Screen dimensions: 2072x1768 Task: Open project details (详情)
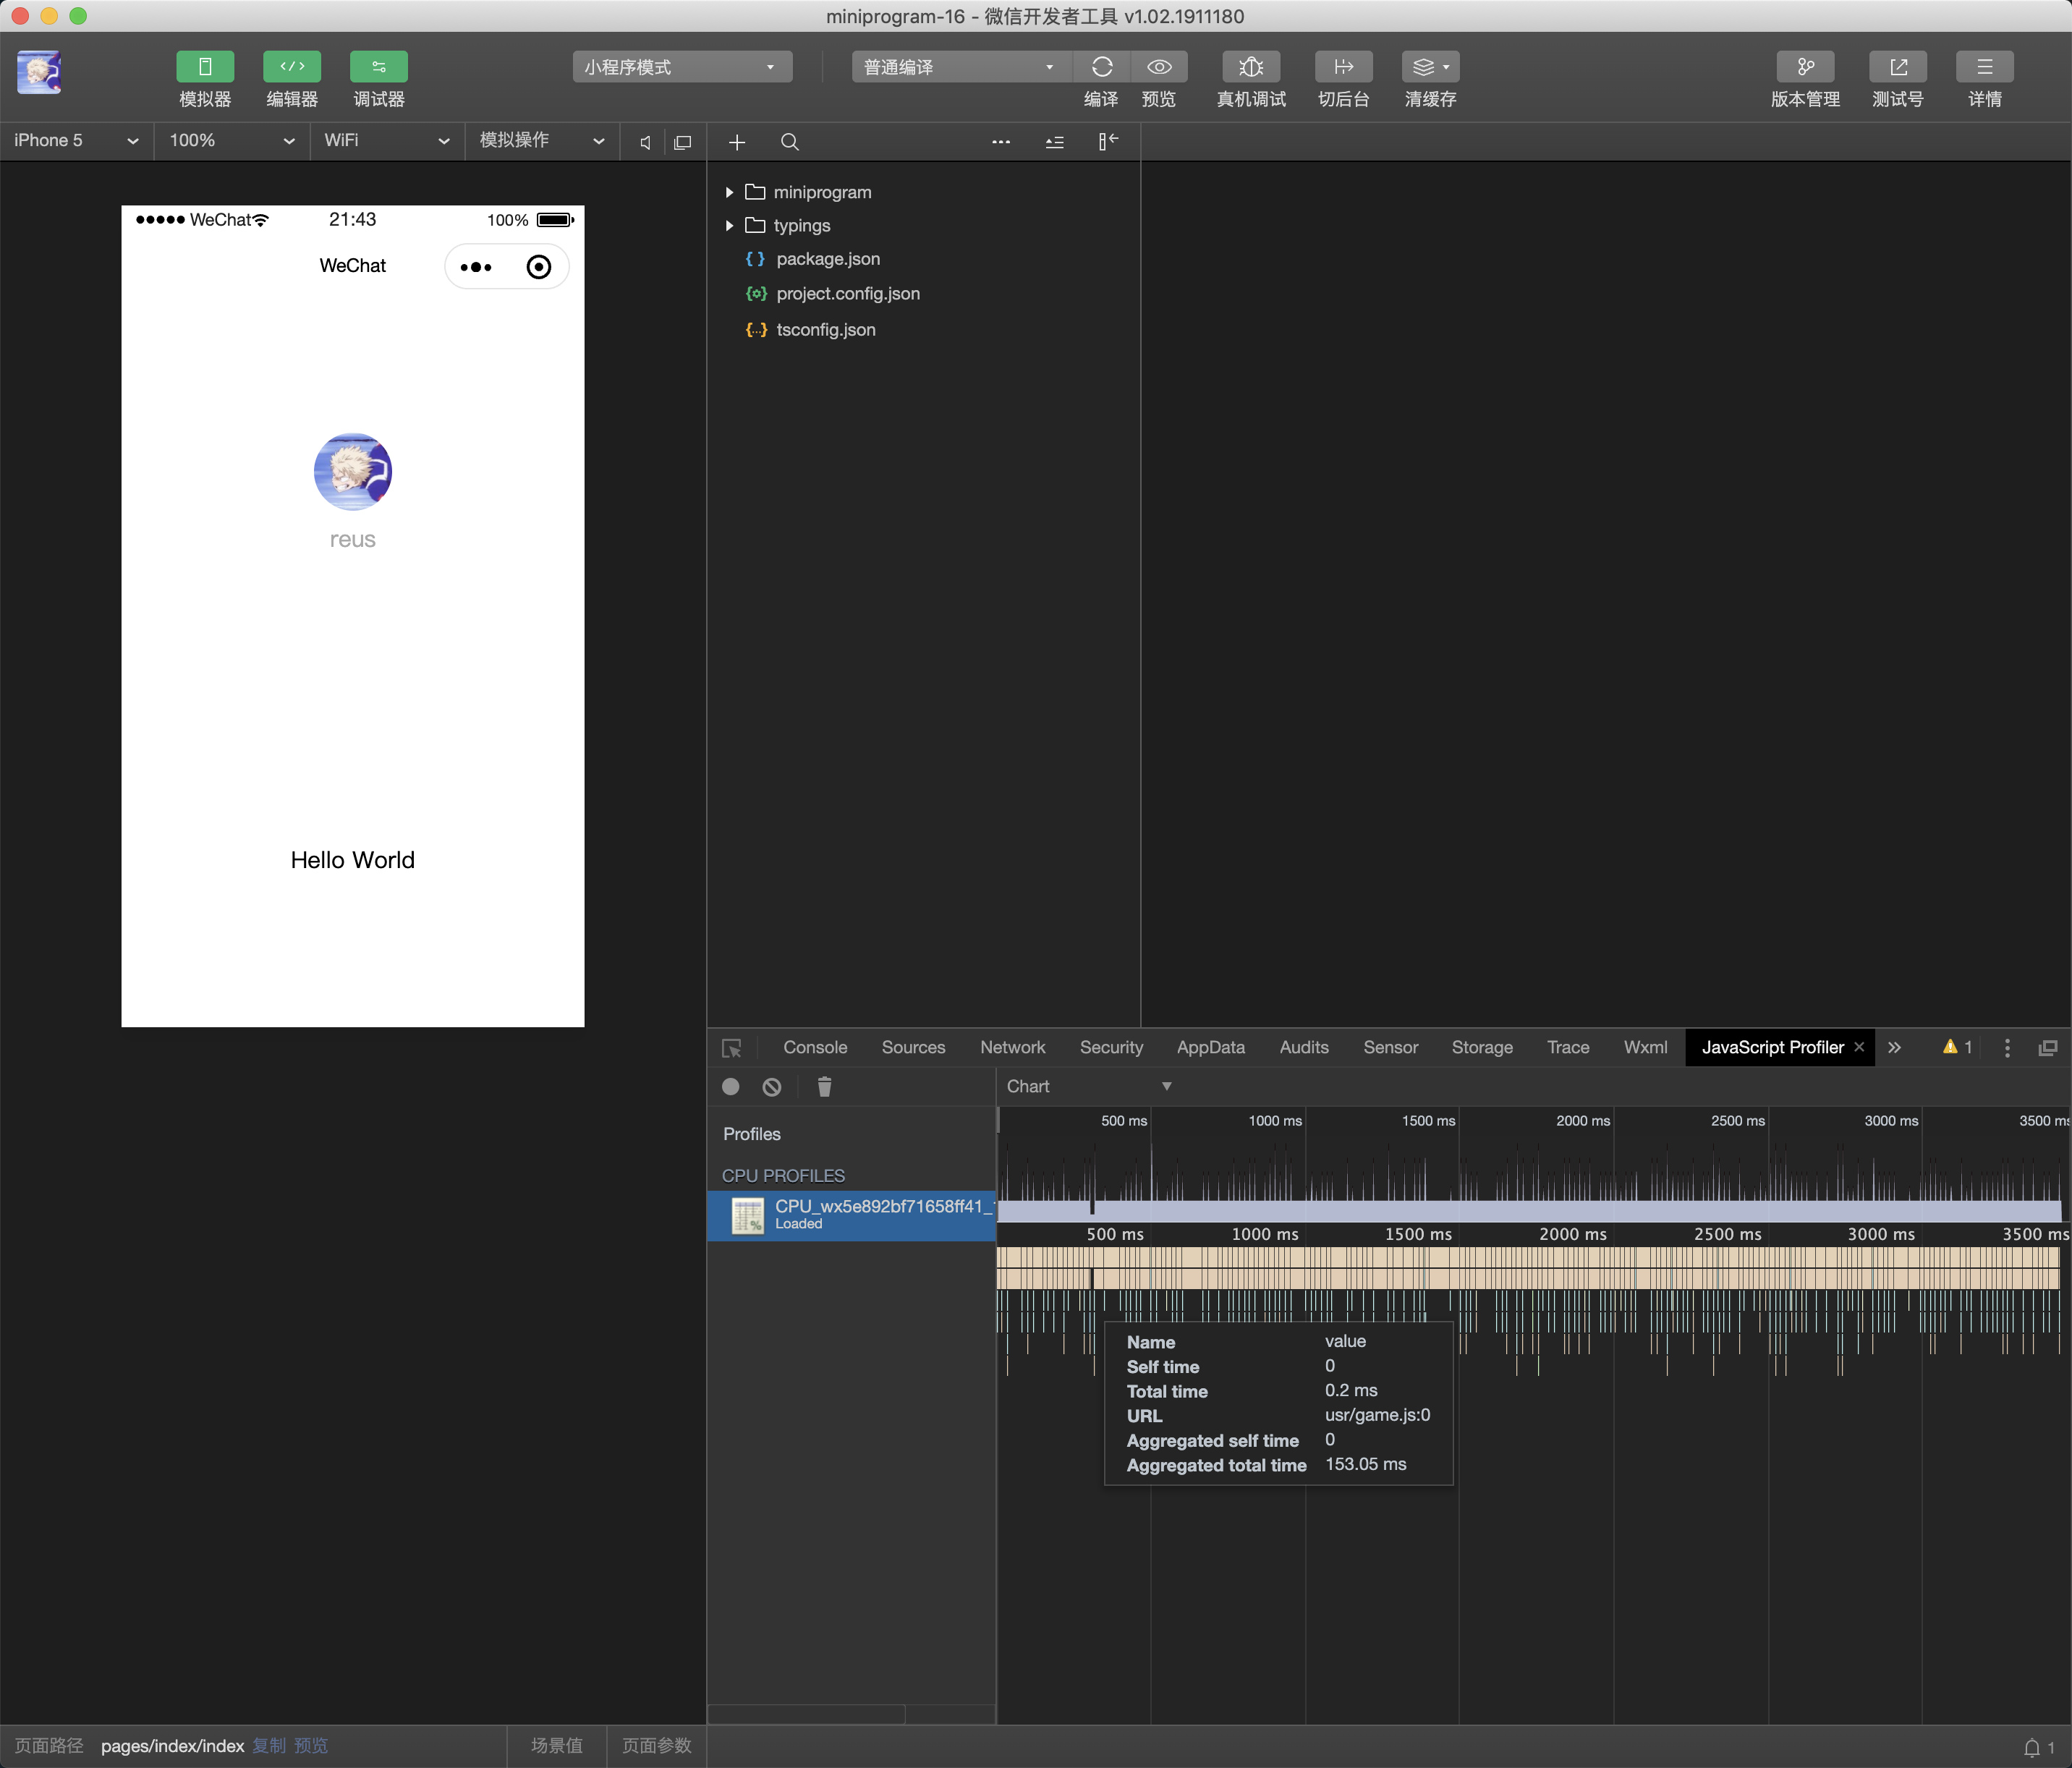(1984, 67)
